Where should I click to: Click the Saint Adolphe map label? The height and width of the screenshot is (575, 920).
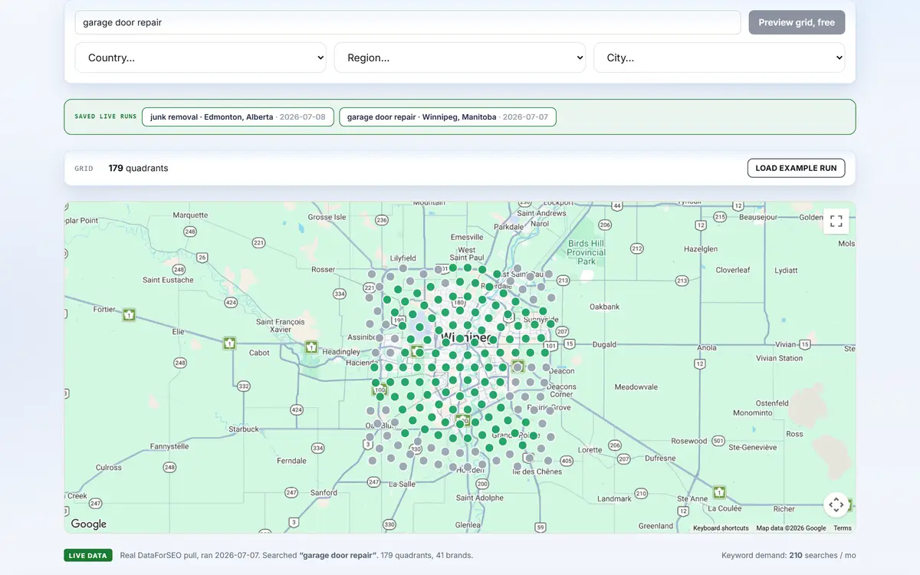(x=480, y=498)
